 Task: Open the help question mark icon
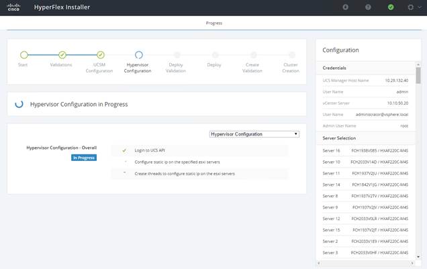pos(368,7)
